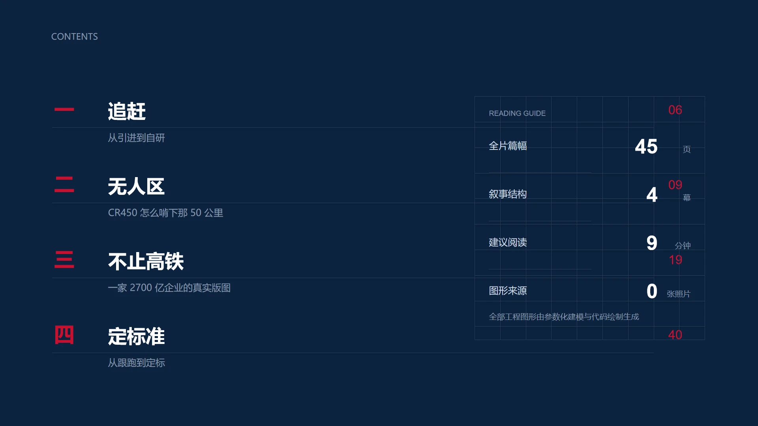The height and width of the screenshot is (426, 758).
Task: Select the 叙事结构 row label
Action: pos(508,194)
